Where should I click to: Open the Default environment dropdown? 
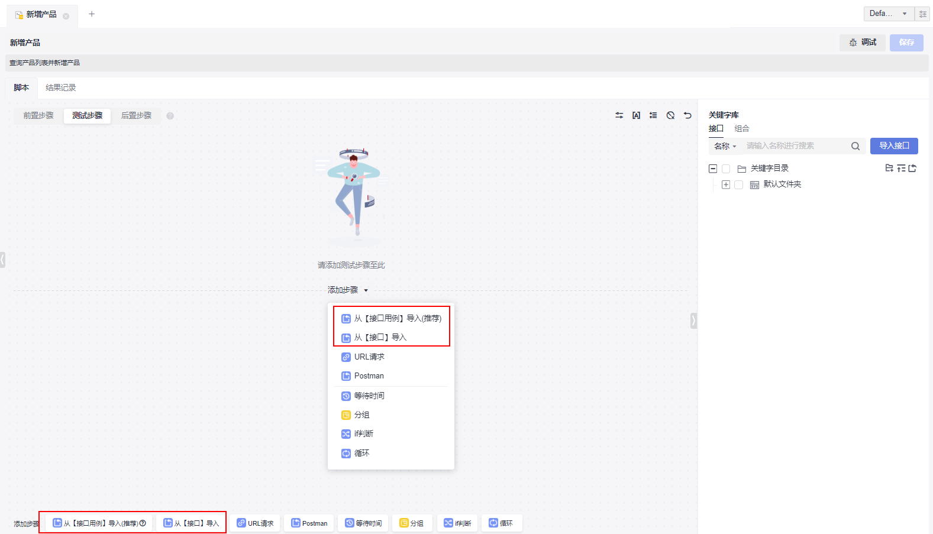[889, 14]
